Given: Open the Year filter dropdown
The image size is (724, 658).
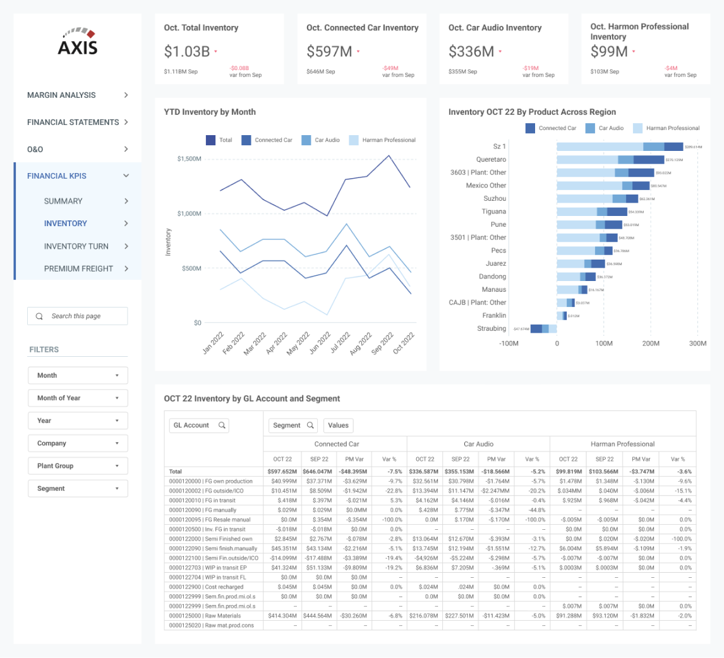Looking at the screenshot, I should [x=78, y=421].
